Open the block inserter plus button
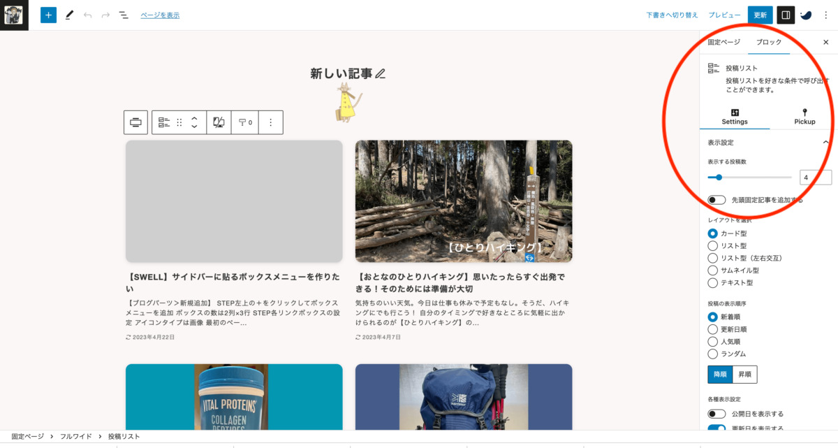The width and height of the screenshot is (838, 448). tap(48, 15)
